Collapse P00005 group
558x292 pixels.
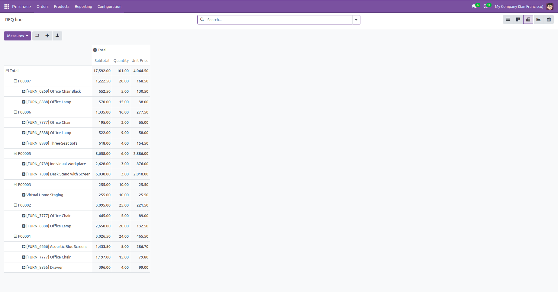pos(48,153)
